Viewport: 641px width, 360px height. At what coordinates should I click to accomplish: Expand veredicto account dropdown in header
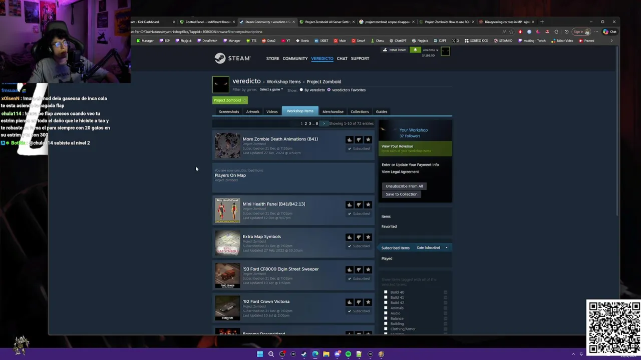pyautogui.click(x=430, y=50)
